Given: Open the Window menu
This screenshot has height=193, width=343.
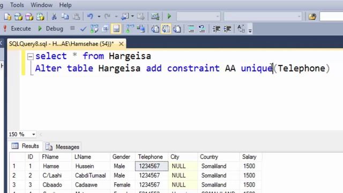Looking at the screenshot, I should [x=41, y=5].
